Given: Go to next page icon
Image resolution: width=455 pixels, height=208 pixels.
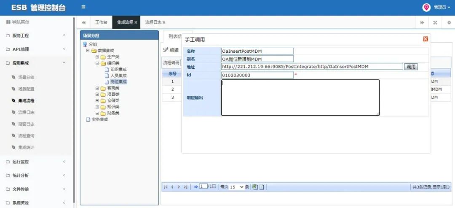Looking at the screenshot, I should point(179,187).
